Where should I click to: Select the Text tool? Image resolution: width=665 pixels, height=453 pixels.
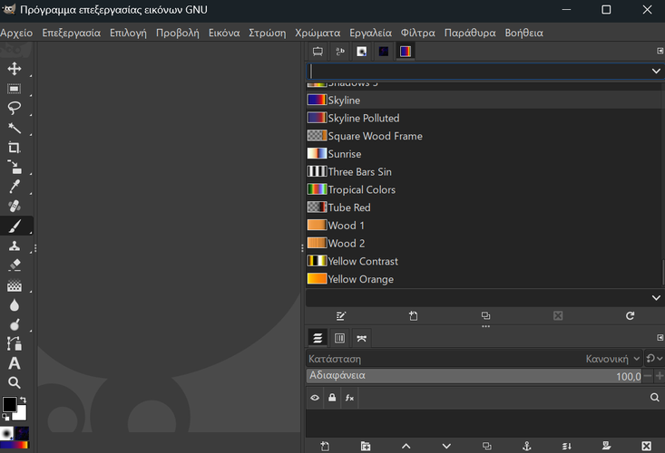[x=15, y=363]
